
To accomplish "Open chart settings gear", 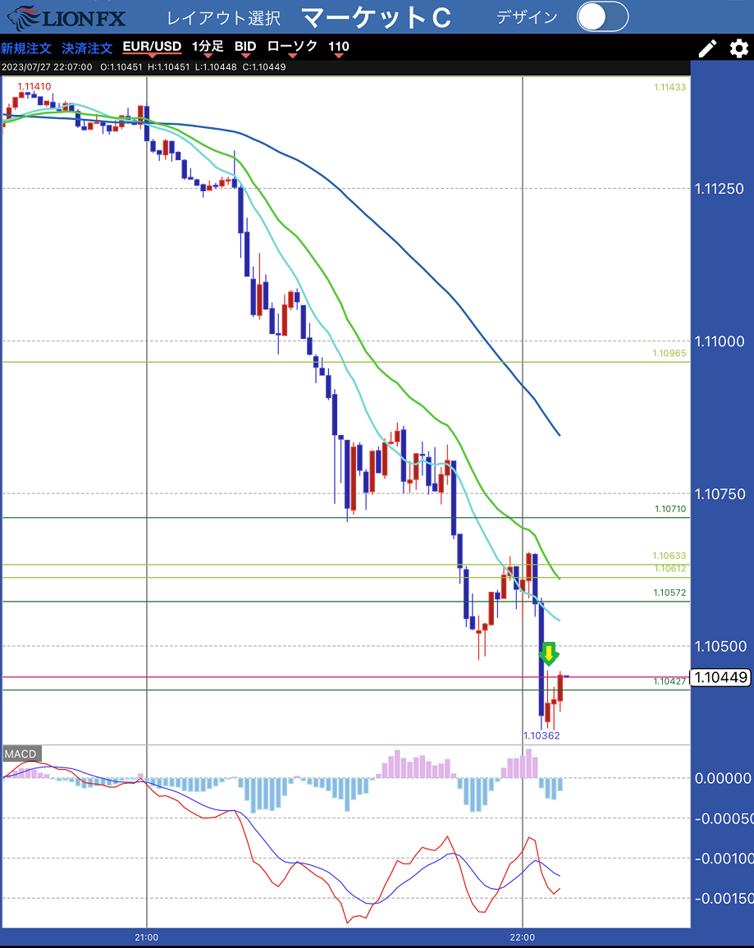I will coord(739,48).
